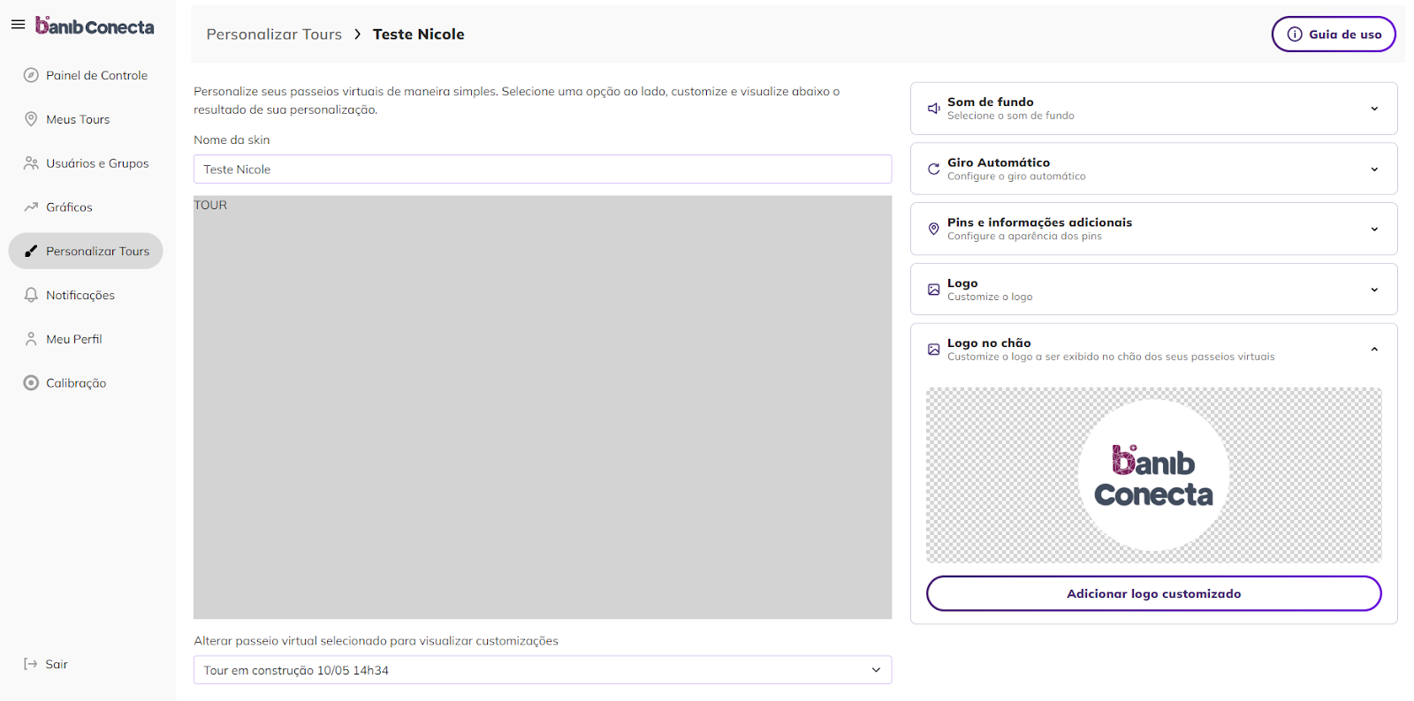This screenshot has width=1414, height=701.
Task: Expand the Som de fundo chevron
Action: point(1374,109)
